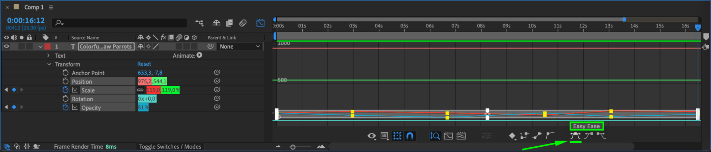This screenshot has width=711, height=152.
Task: Select the Comp 1 tab
Action: [34, 7]
